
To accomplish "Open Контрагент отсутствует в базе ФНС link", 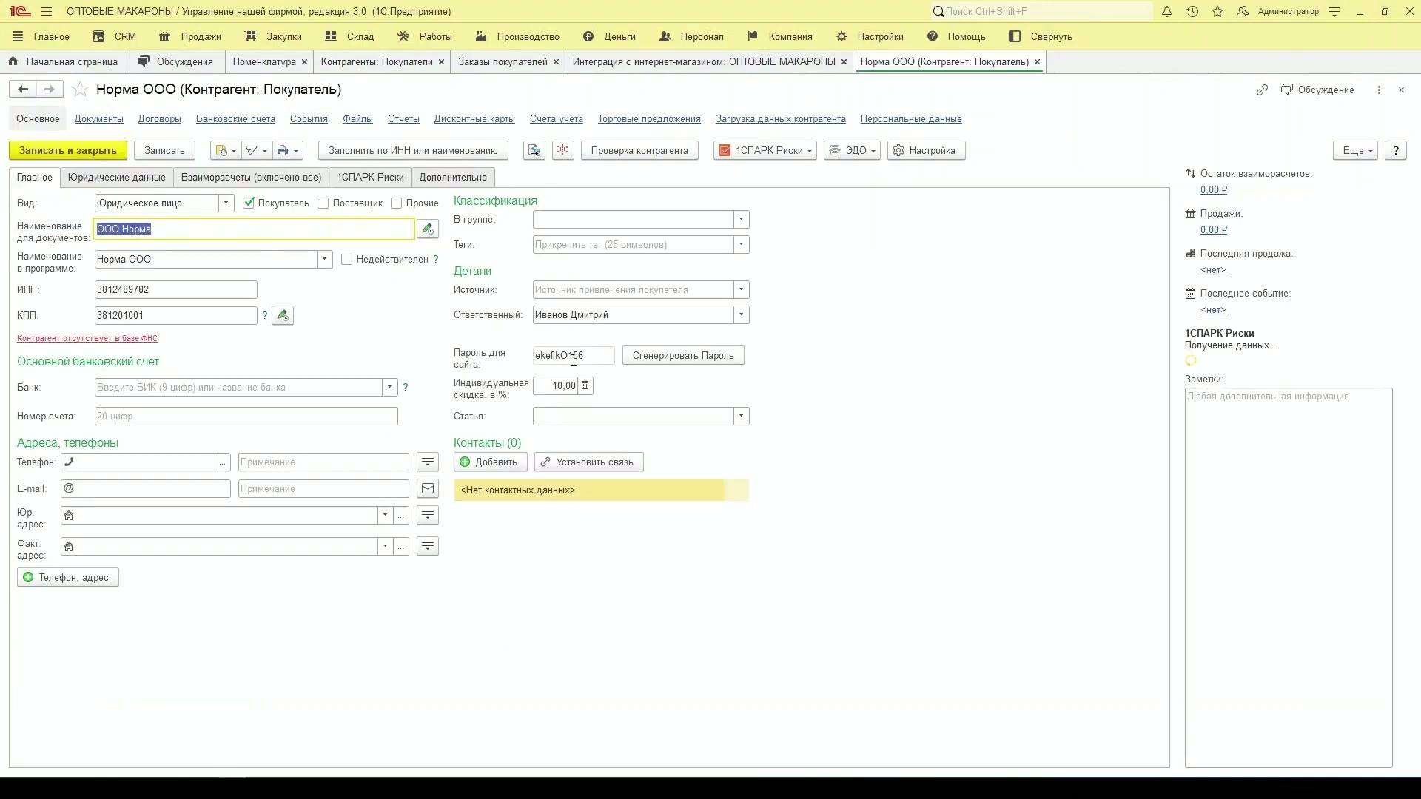I will [x=87, y=339].
